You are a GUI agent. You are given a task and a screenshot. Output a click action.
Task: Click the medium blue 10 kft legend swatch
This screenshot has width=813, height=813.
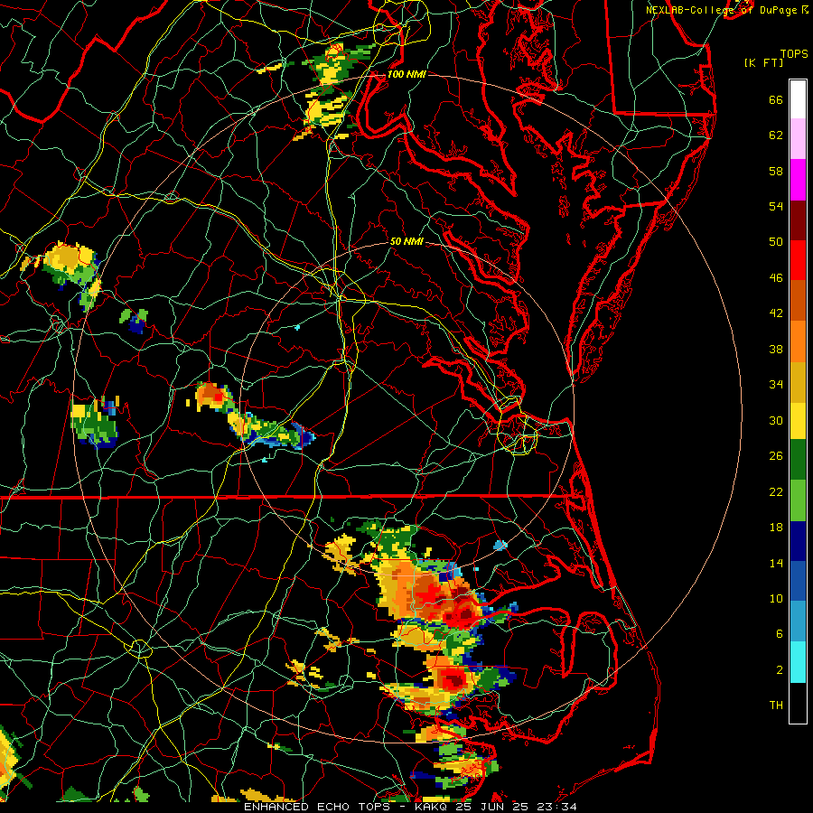(x=798, y=581)
